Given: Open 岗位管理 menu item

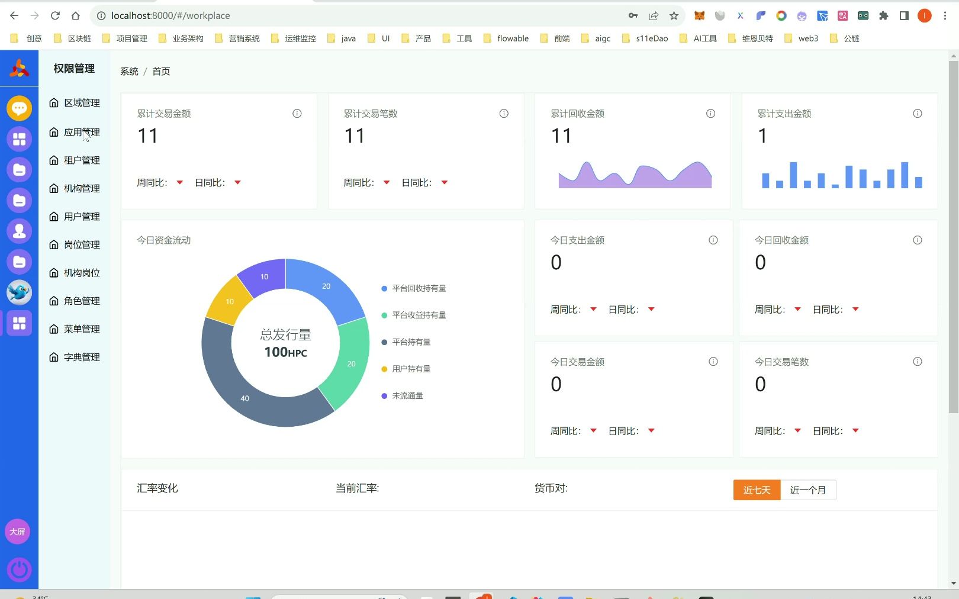Looking at the screenshot, I should [75, 244].
